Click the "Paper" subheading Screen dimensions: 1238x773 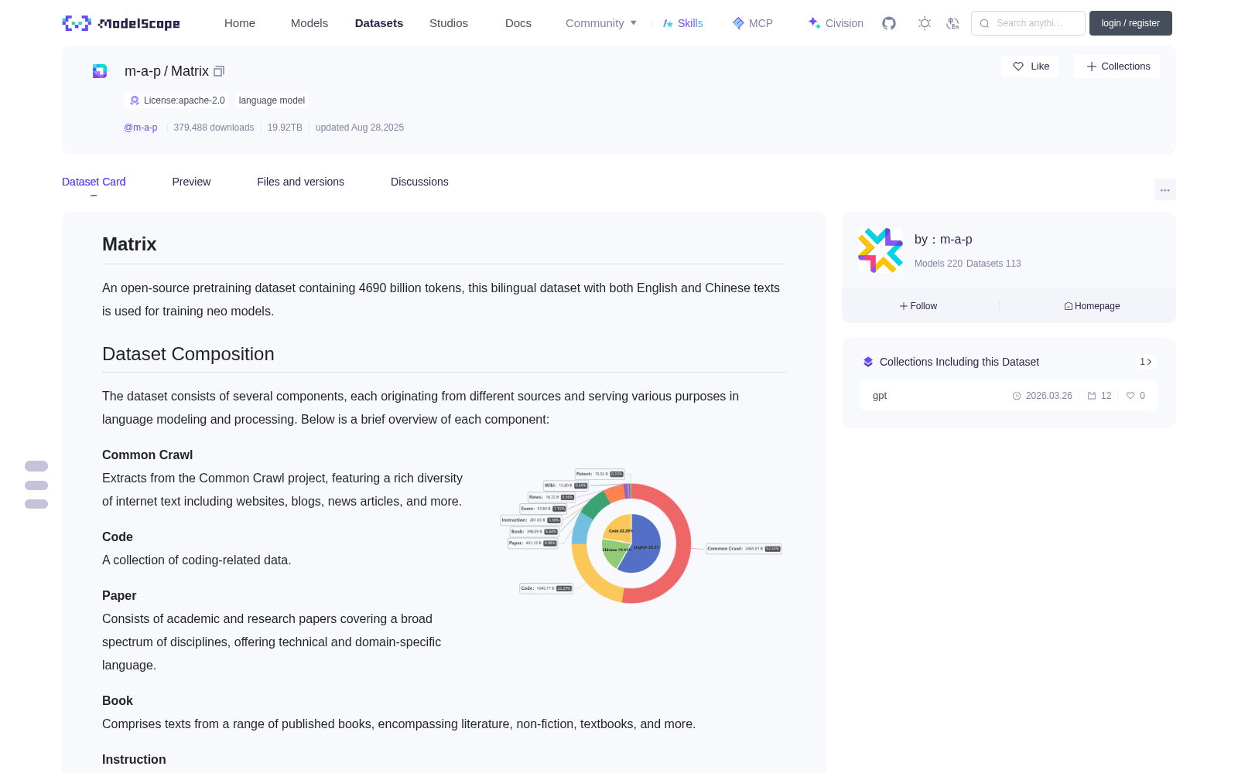[x=119, y=596]
